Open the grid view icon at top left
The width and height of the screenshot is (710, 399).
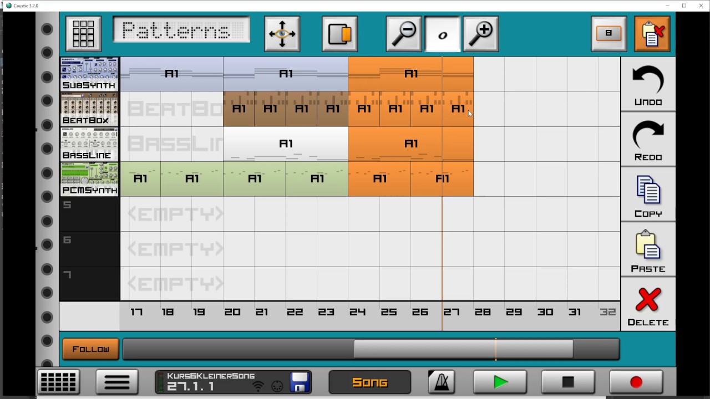click(83, 34)
